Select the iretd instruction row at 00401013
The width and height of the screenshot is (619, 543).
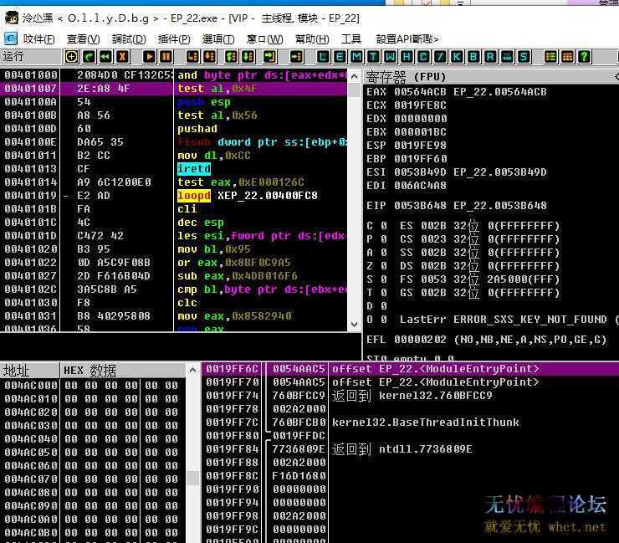coord(194,169)
